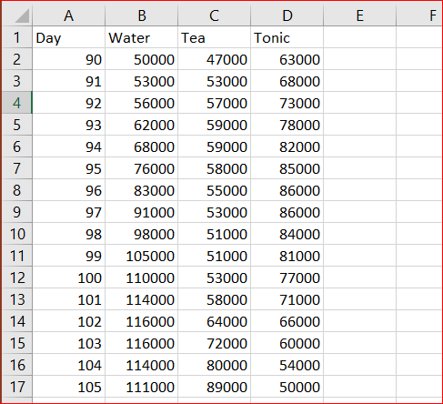Image resolution: width=443 pixels, height=404 pixels.
Task: Click the 'Tonic' header cell
Action: (x=287, y=37)
